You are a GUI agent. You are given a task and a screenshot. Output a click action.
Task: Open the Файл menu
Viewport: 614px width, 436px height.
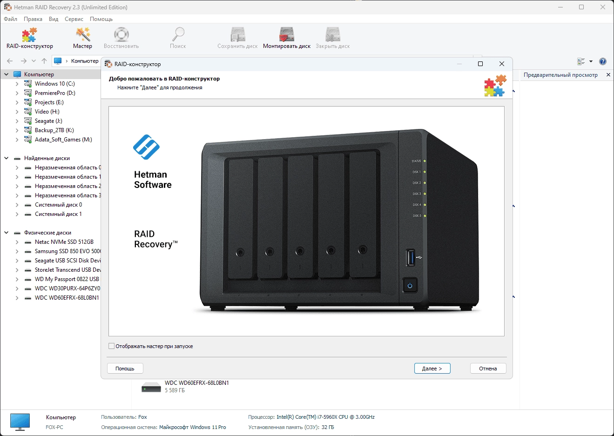pos(11,19)
